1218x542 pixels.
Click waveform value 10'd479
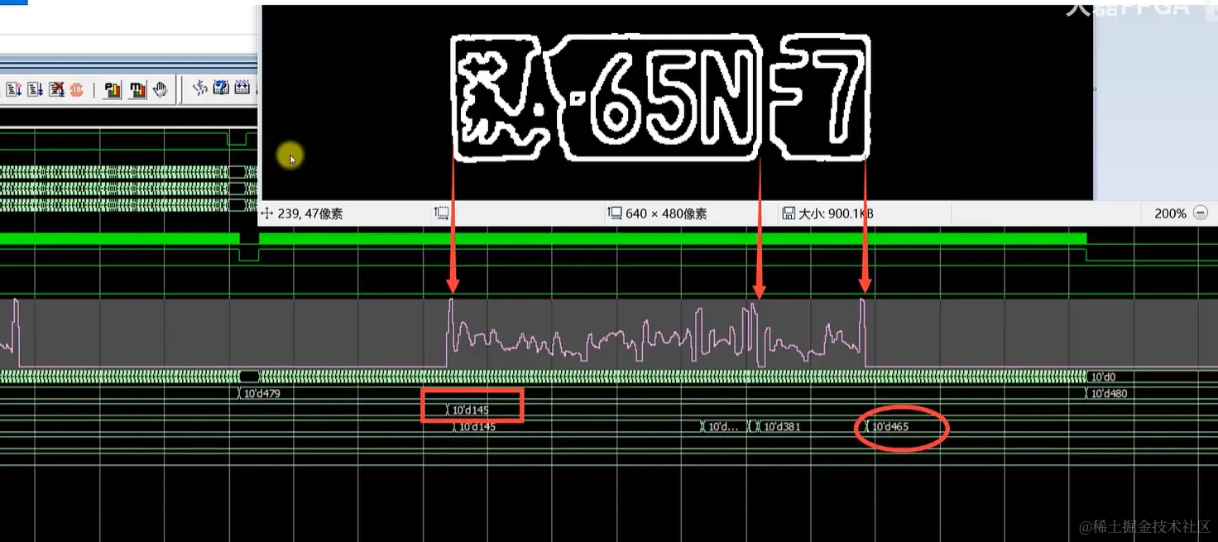click(x=261, y=394)
